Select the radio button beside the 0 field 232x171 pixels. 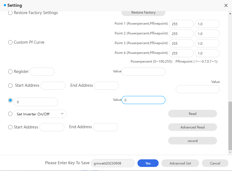coord(10,100)
